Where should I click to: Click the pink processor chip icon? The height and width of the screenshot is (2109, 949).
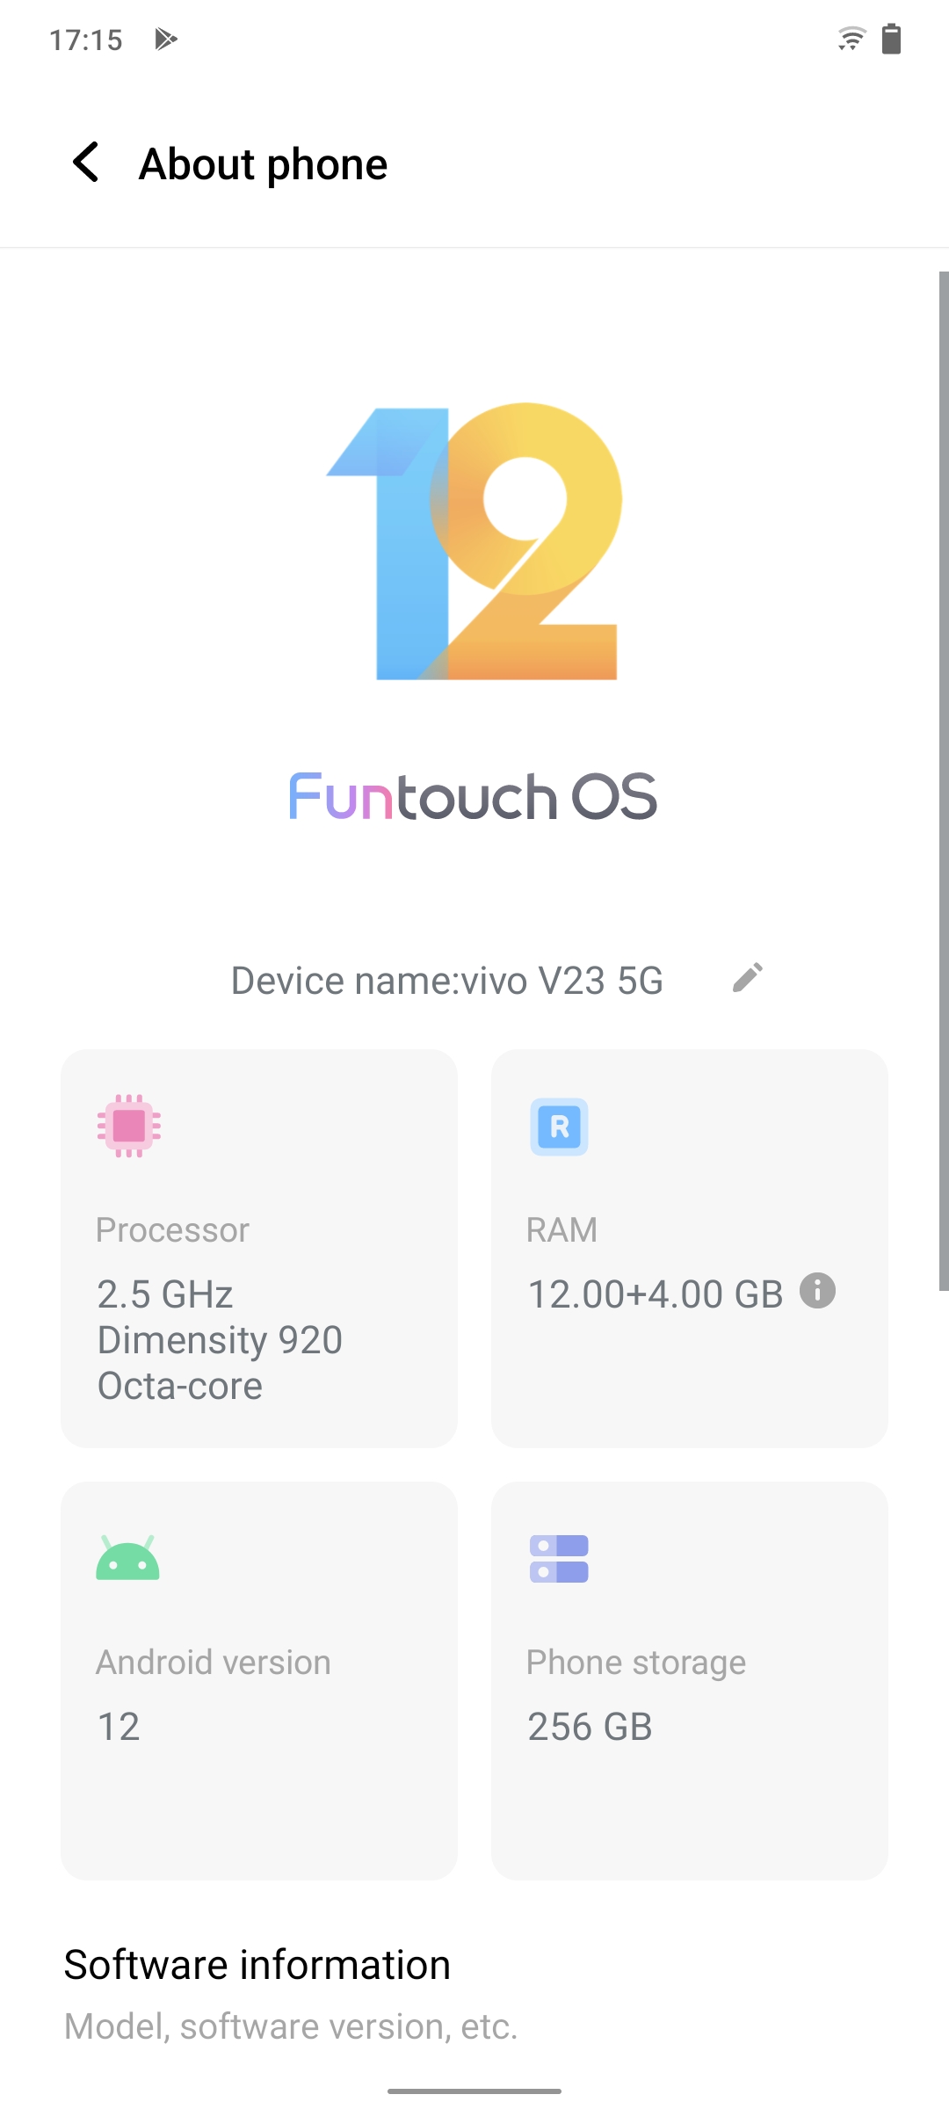(x=129, y=1126)
